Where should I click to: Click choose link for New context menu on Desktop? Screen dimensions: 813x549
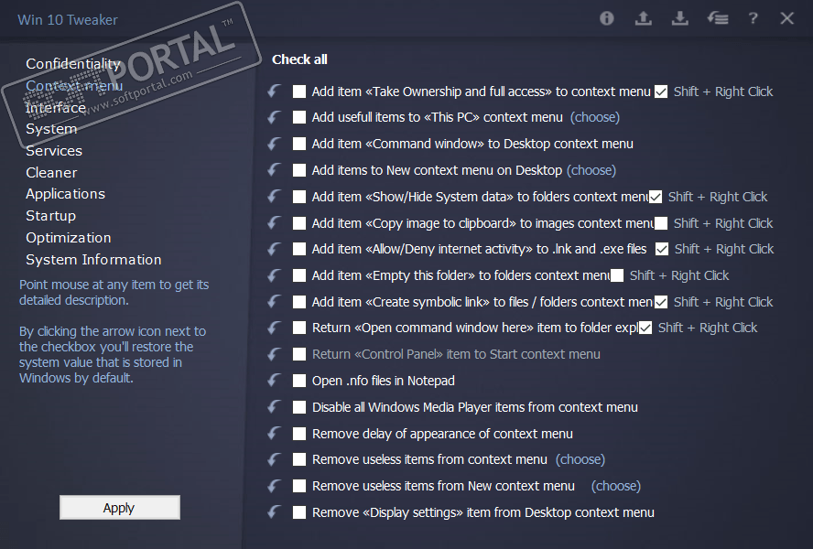coord(591,170)
